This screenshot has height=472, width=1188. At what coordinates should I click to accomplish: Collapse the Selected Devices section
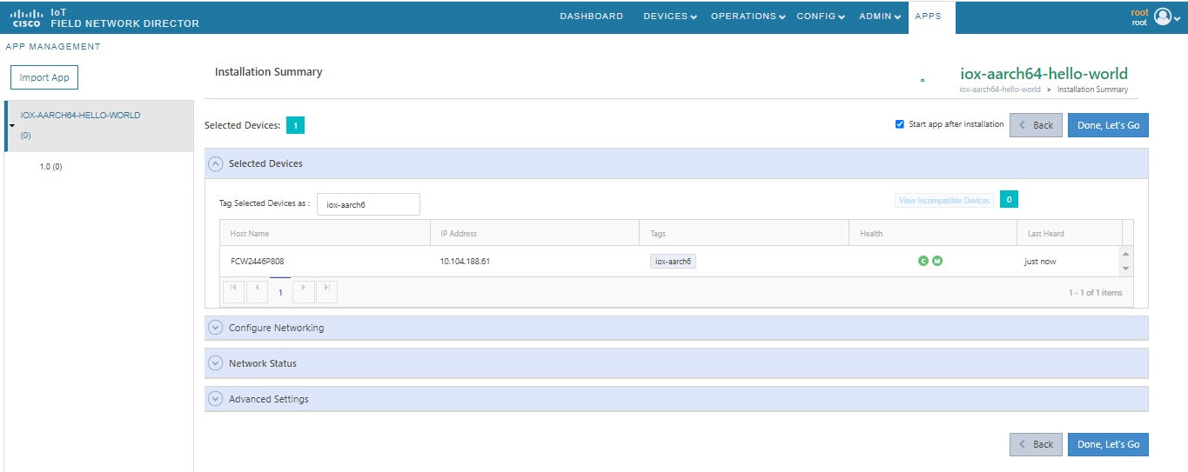pyautogui.click(x=217, y=163)
